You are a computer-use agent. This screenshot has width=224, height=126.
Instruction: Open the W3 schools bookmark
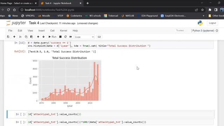click(93, 16)
